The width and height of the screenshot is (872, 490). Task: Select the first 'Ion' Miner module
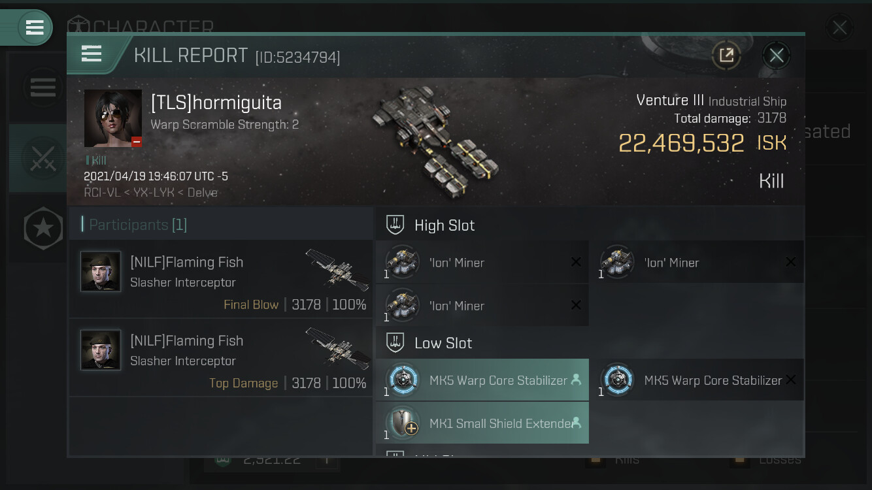tap(482, 263)
